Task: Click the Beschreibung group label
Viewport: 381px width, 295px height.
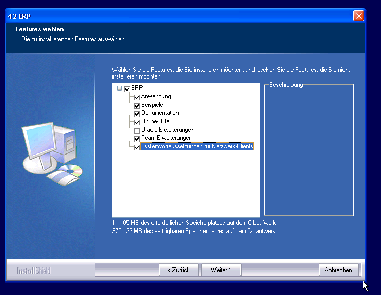Action: pyautogui.click(x=286, y=85)
